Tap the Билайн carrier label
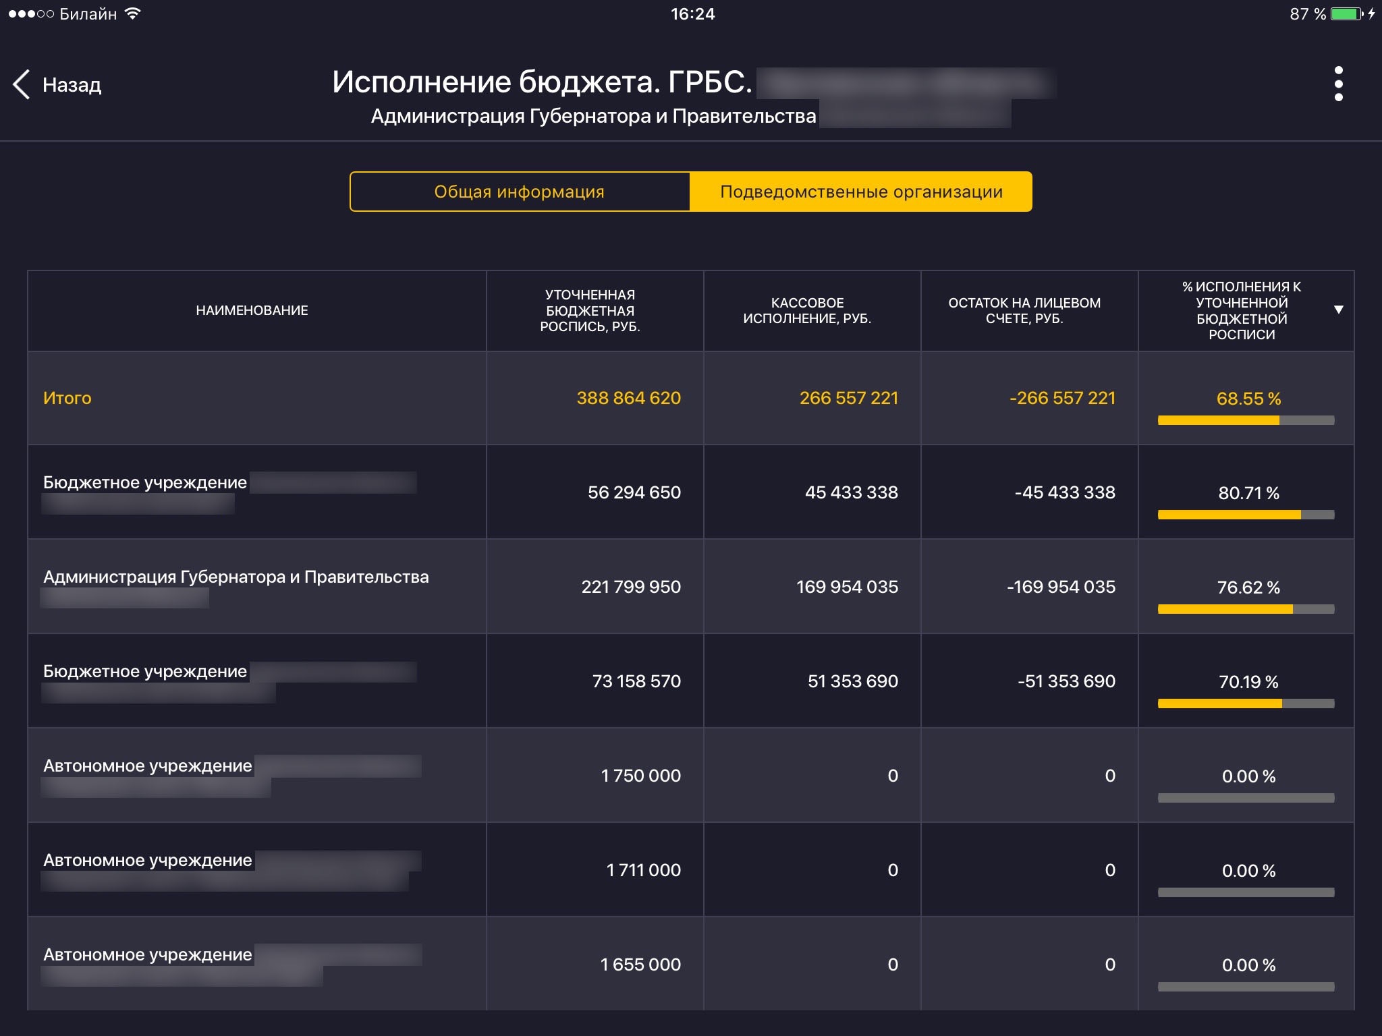The width and height of the screenshot is (1382, 1036). click(x=88, y=13)
